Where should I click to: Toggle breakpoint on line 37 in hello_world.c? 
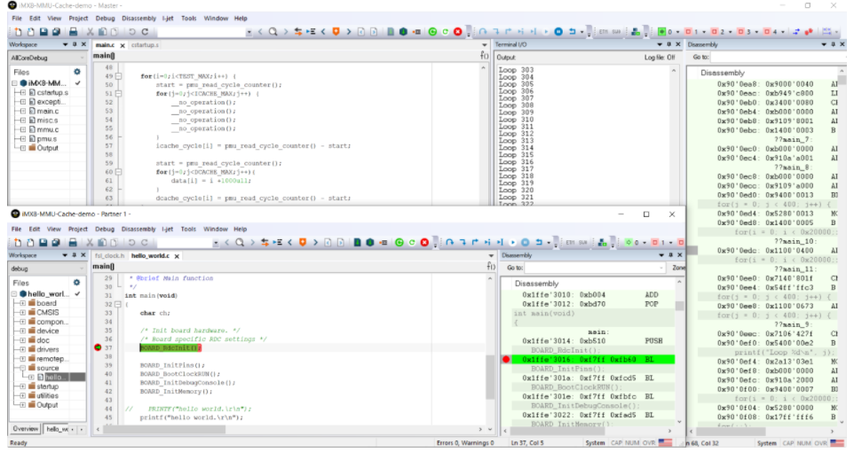99,347
